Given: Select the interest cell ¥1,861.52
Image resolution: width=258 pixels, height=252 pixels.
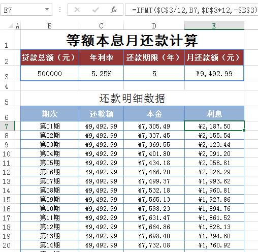Looking at the screenshot, I should tap(214, 217).
